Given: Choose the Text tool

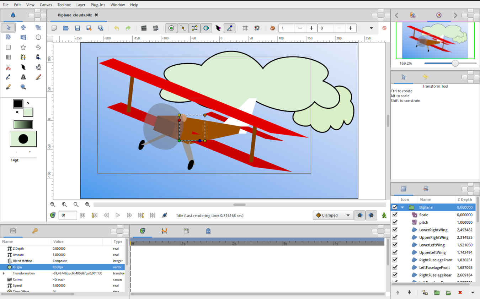Looking at the screenshot, I should tap(23, 77).
